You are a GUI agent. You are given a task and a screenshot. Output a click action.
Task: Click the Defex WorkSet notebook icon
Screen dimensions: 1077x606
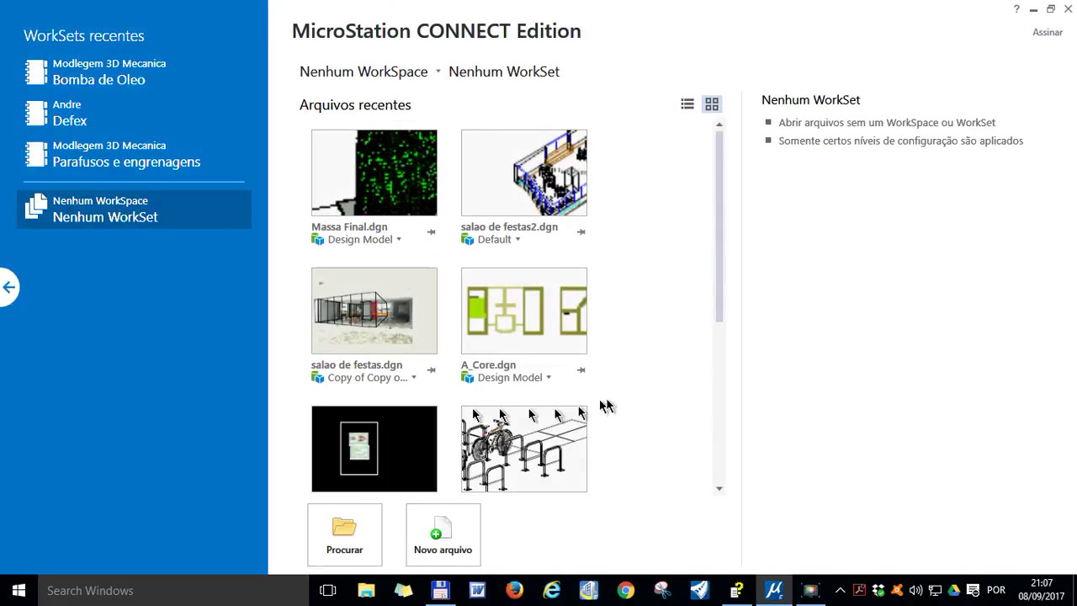click(36, 114)
